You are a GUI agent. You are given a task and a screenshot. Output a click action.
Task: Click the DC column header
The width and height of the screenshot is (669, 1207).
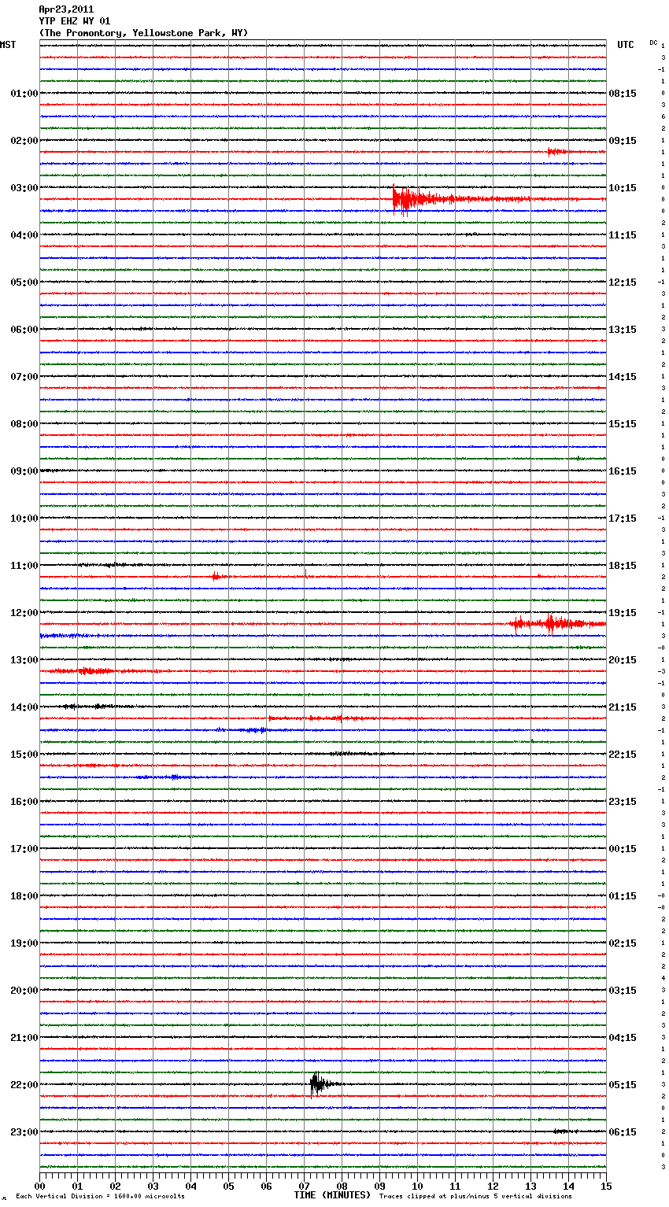[653, 42]
